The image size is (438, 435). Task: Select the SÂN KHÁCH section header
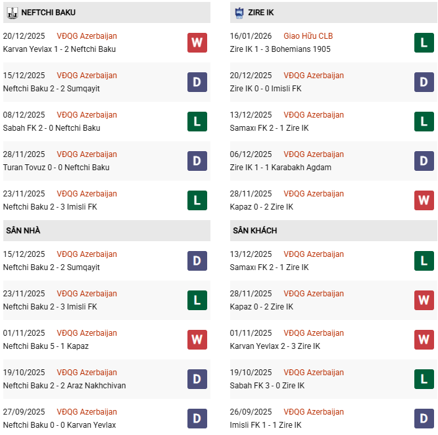point(255,231)
